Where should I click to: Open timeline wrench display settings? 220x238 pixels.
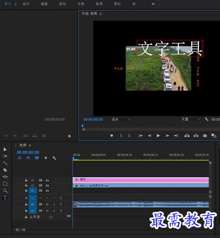tap(54, 158)
